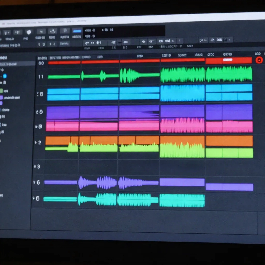The image size is (265, 265).
Task: Click the first red marker bar segment on track 60
Action: click(64, 63)
